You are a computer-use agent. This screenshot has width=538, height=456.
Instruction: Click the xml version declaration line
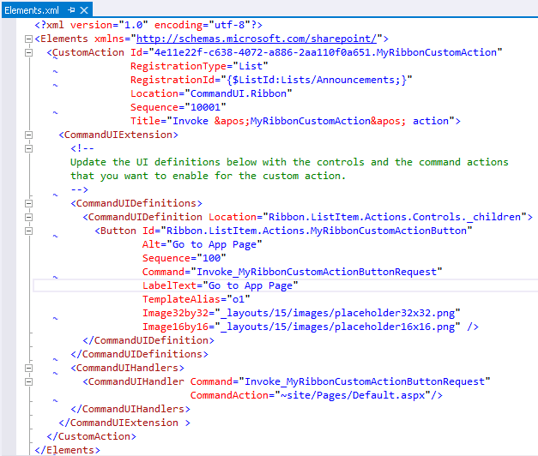[148, 25]
